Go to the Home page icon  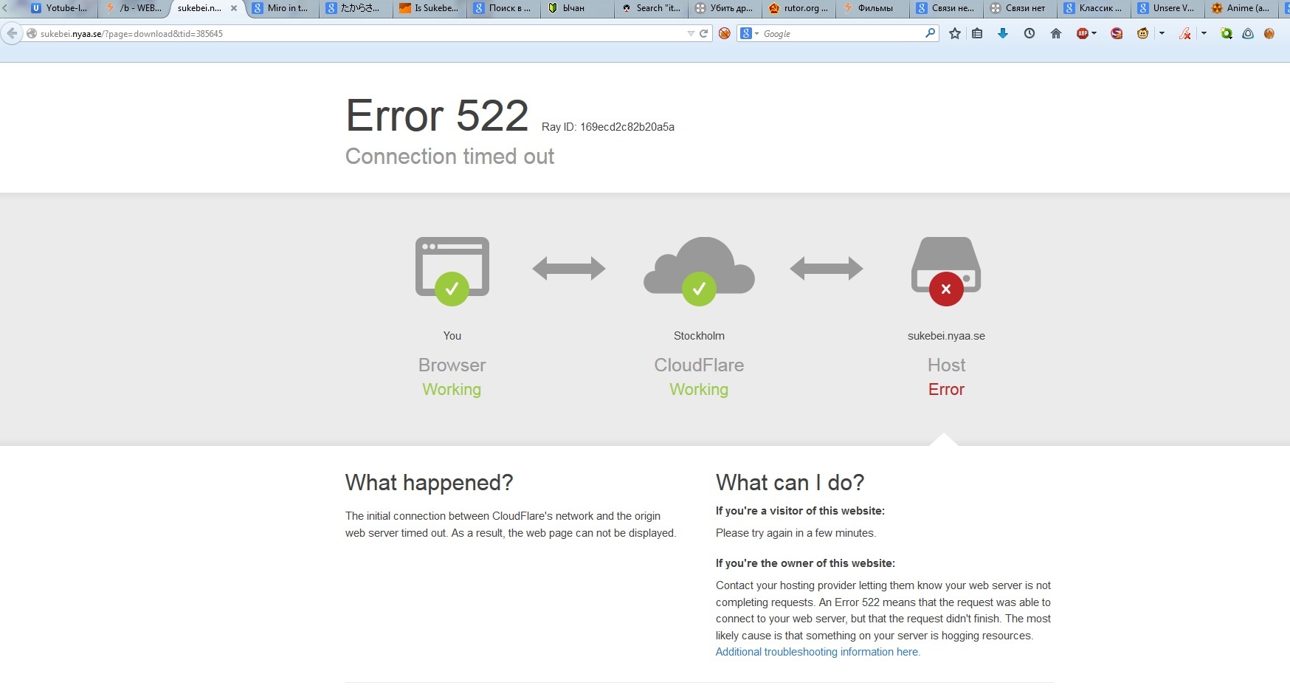coord(1056,33)
